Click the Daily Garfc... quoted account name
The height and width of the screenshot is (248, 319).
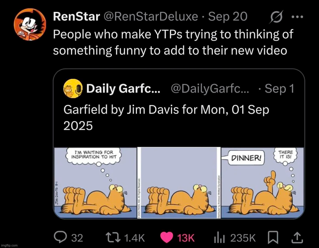point(123,89)
